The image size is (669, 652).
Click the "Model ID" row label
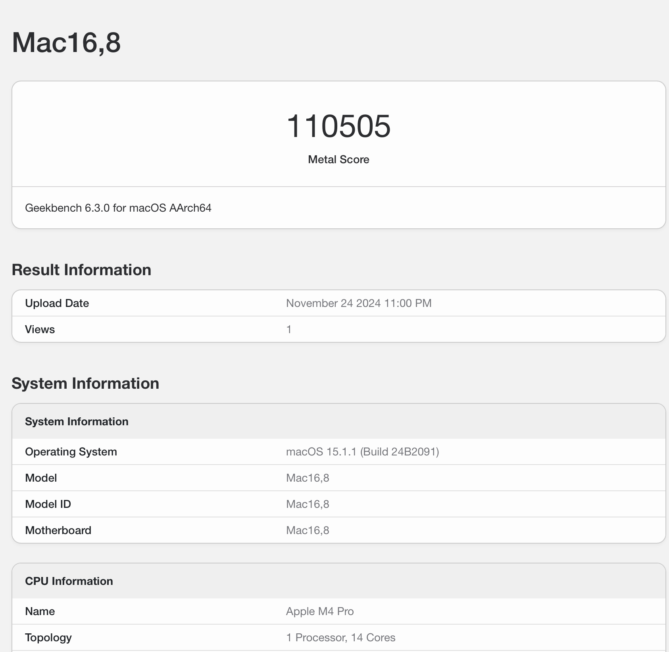[48, 504]
